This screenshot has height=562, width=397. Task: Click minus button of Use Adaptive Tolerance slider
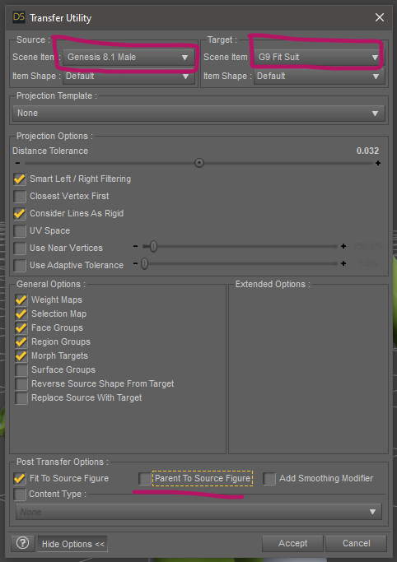pyautogui.click(x=135, y=264)
